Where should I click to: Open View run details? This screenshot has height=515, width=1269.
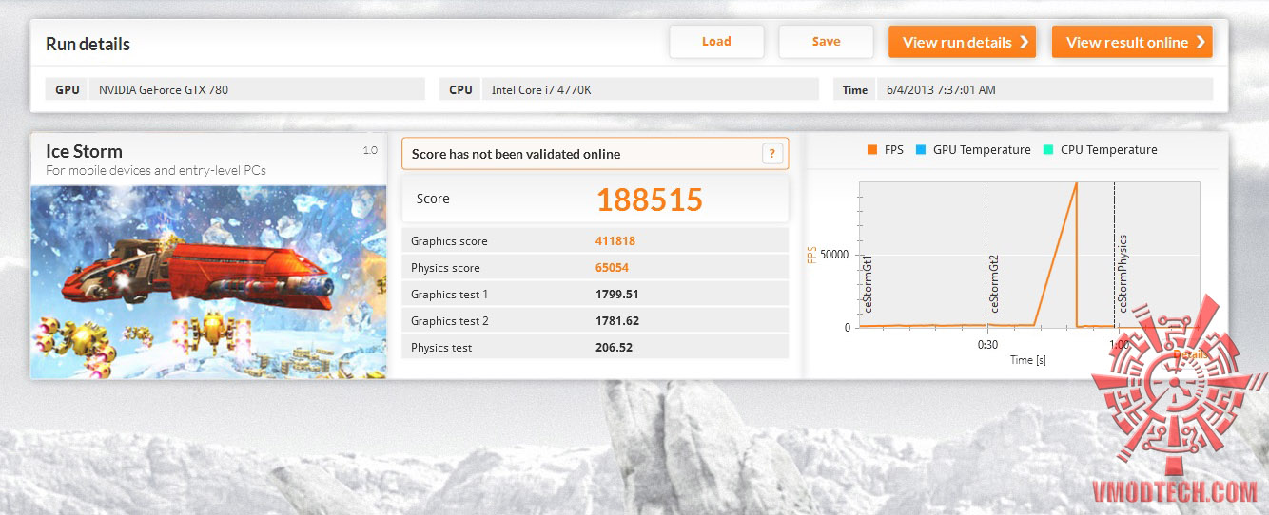click(962, 42)
